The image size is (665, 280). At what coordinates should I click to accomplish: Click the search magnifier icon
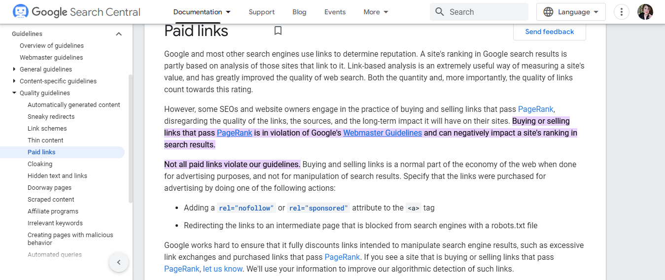click(x=440, y=12)
